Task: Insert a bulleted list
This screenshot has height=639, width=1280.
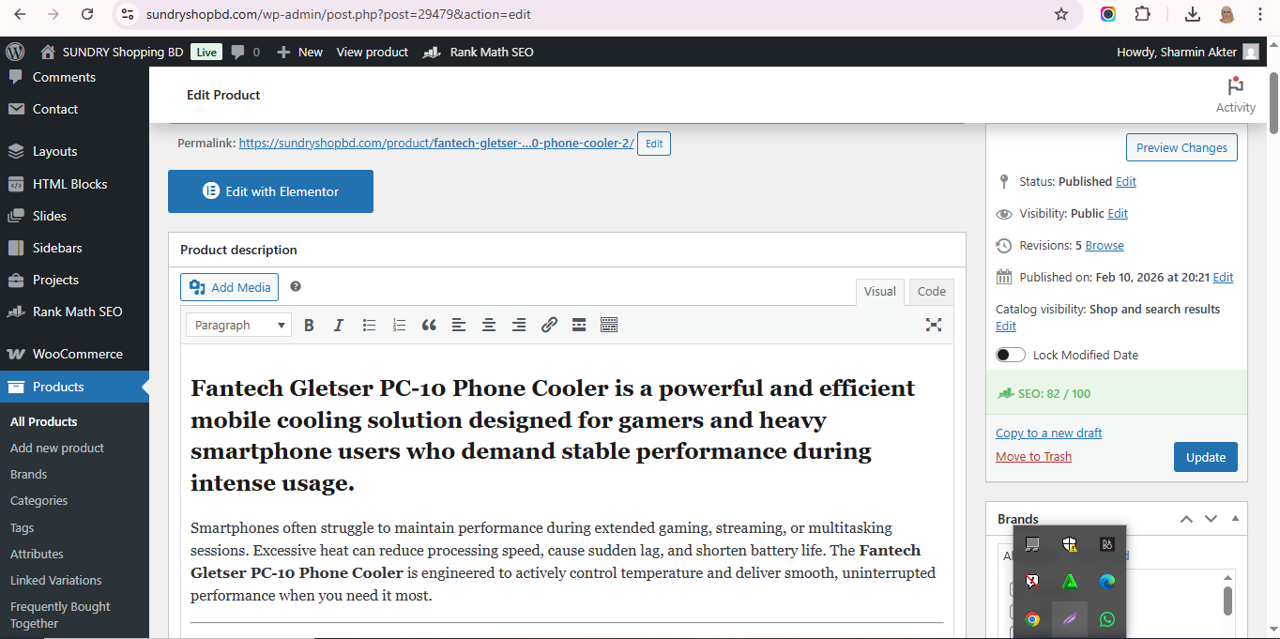Action: point(369,325)
